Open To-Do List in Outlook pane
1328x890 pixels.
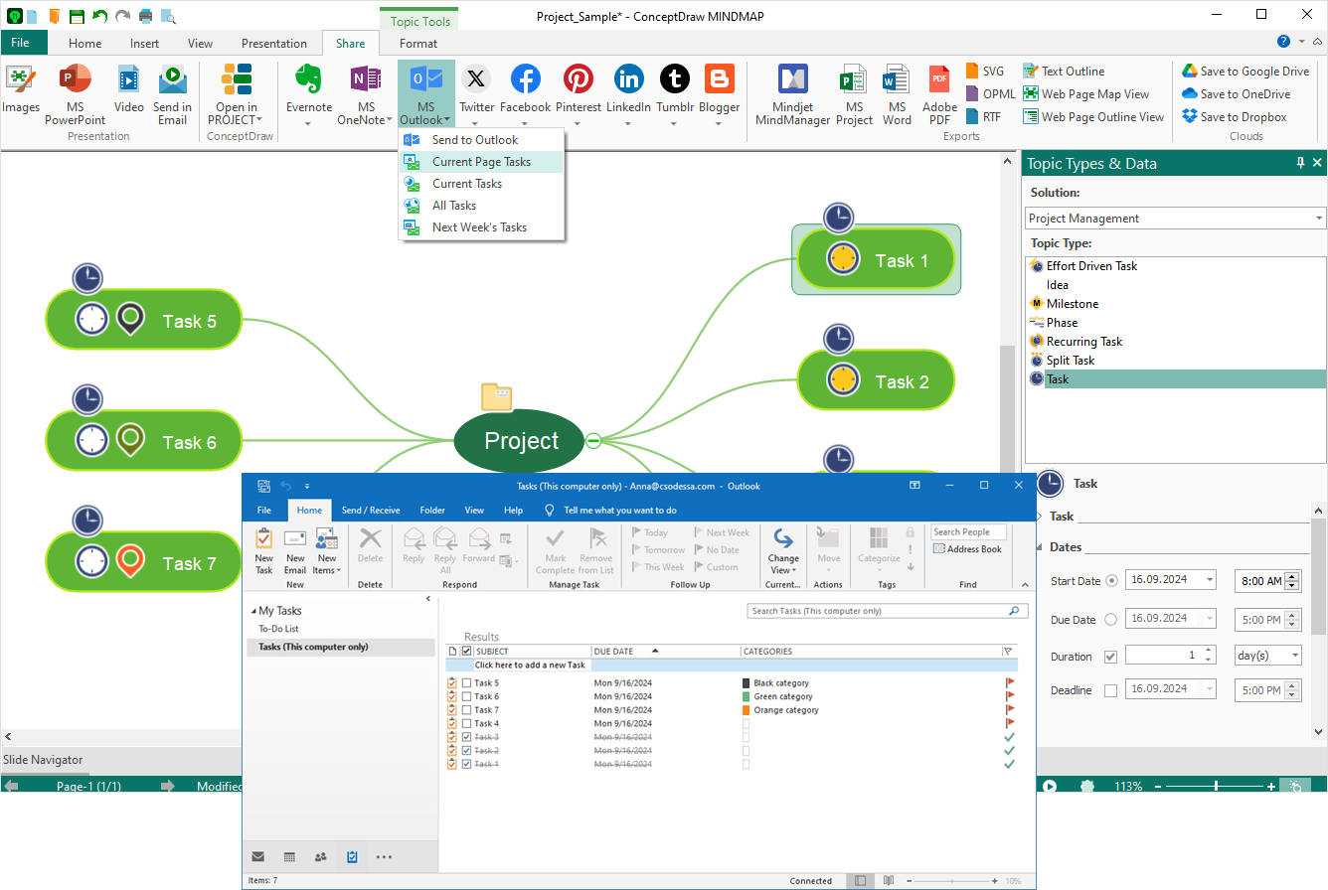tap(278, 629)
